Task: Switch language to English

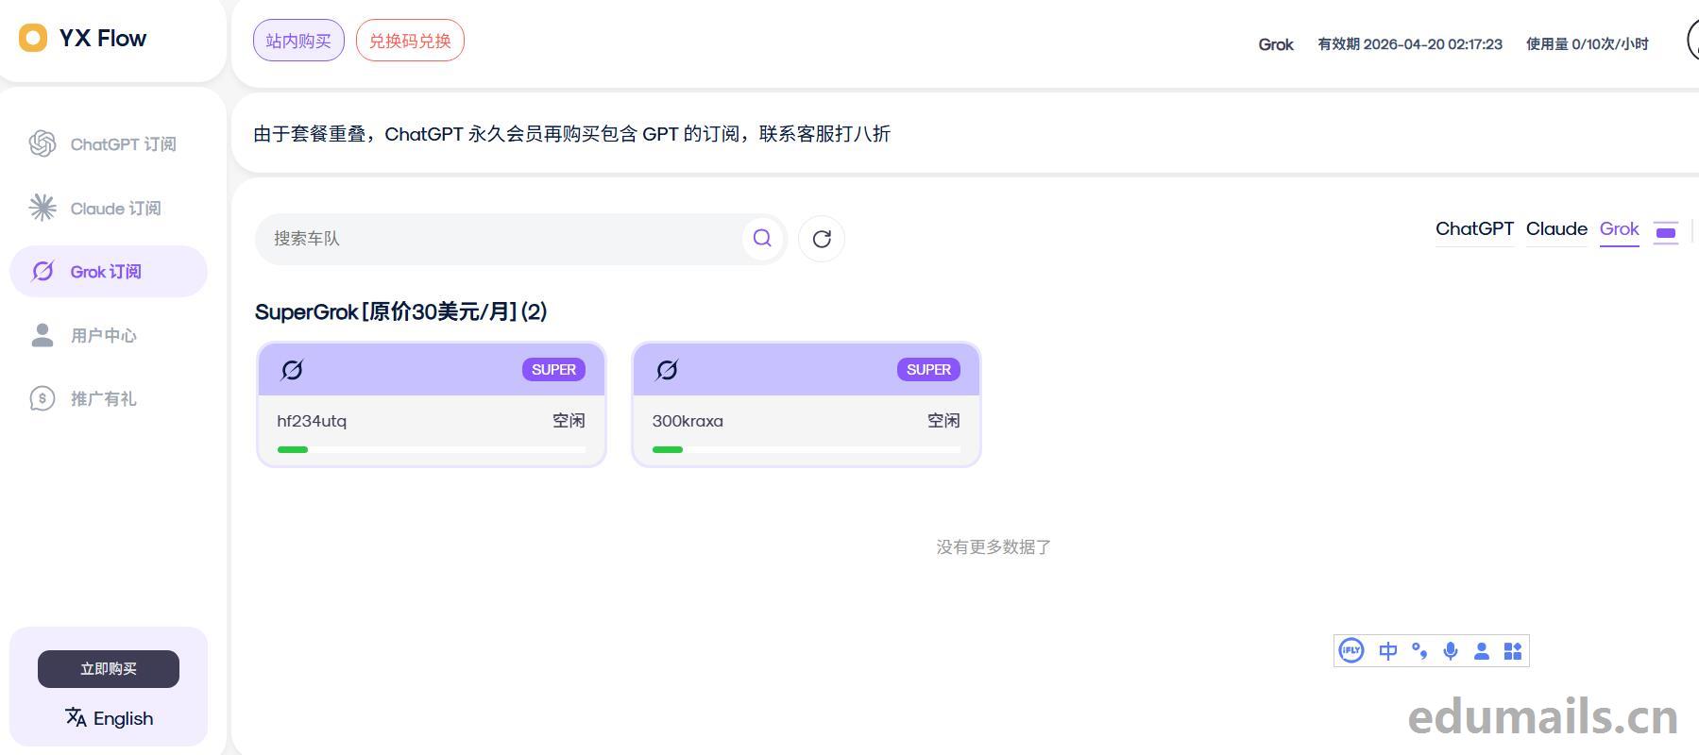Action: [x=109, y=718]
